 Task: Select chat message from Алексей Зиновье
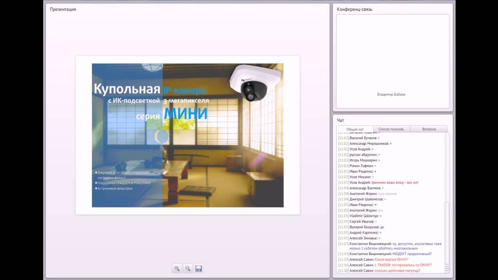(x=359, y=238)
